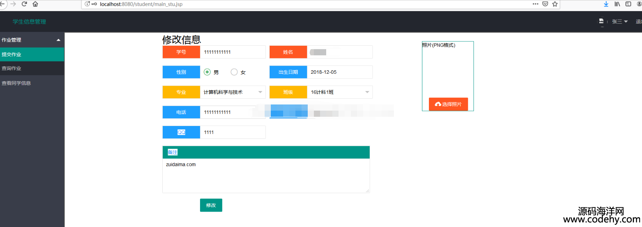Click the 退出 logout link
This screenshot has height=227, width=642.
pos(639,22)
